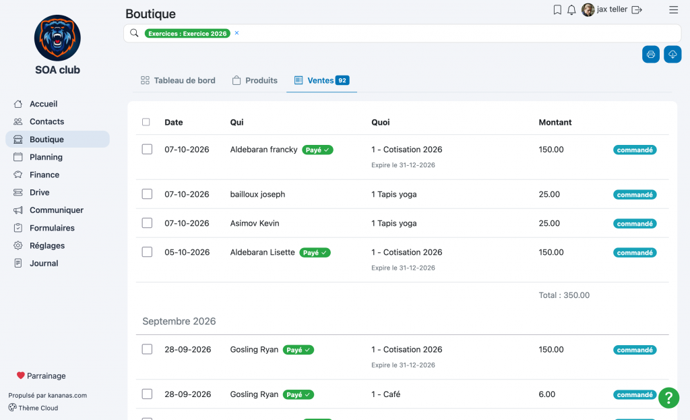This screenshot has height=420, width=690.
Task: Open Drive section
Action: (x=39, y=192)
